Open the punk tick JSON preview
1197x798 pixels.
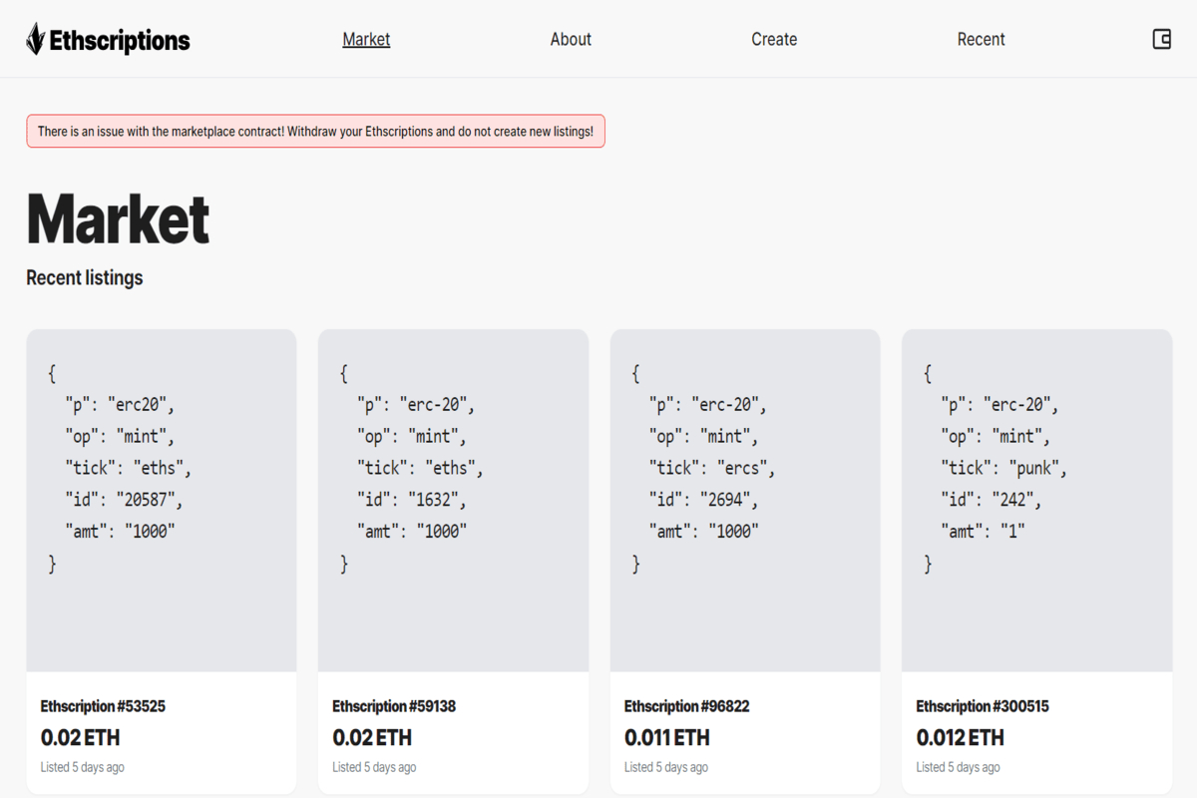click(x=1037, y=501)
